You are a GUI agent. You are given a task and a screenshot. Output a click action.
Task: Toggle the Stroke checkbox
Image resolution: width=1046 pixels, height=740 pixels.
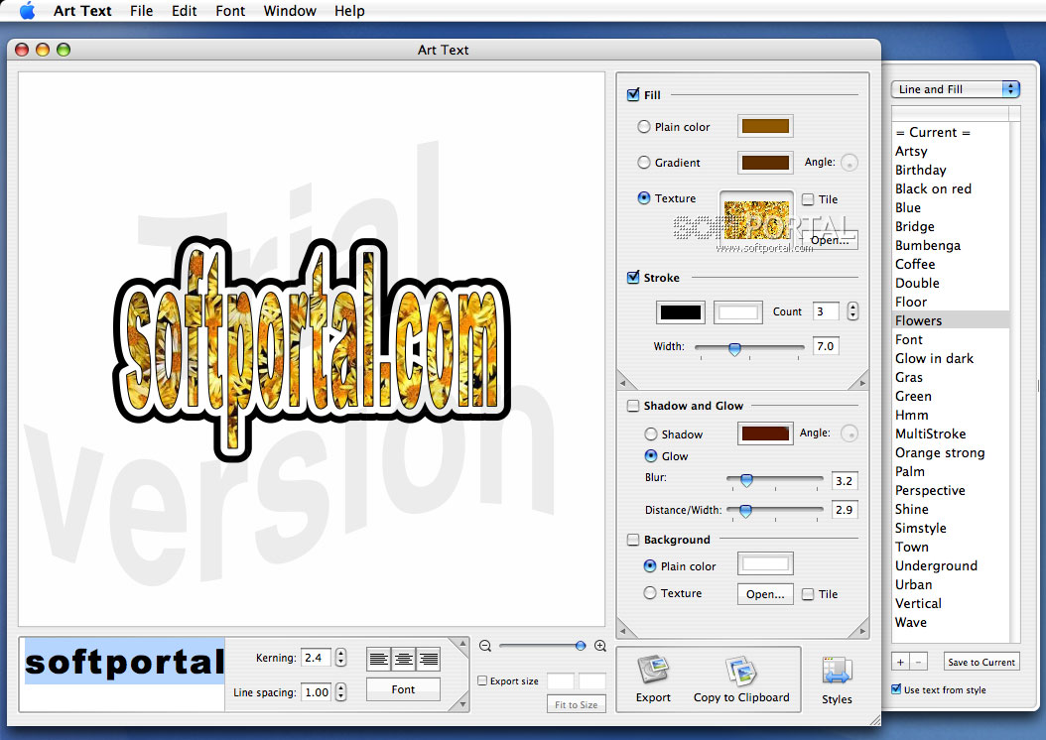(x=633, y=278)
